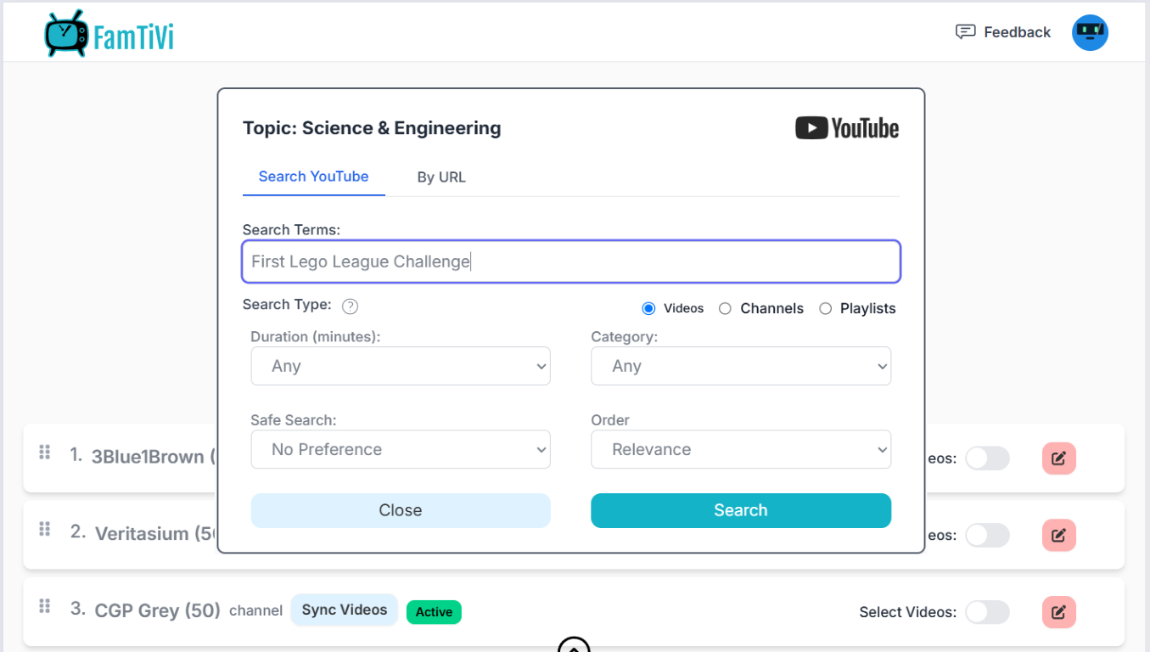Switch to the By URL tab
This screenshot has width=1150, height=652.
tap(440, 177)
